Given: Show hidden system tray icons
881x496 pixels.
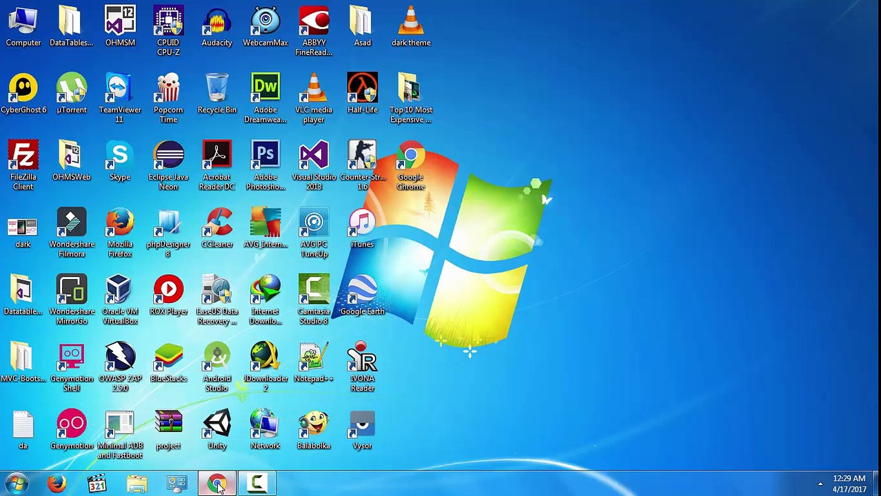Looking at the screenshot, I should pos(820,484).
